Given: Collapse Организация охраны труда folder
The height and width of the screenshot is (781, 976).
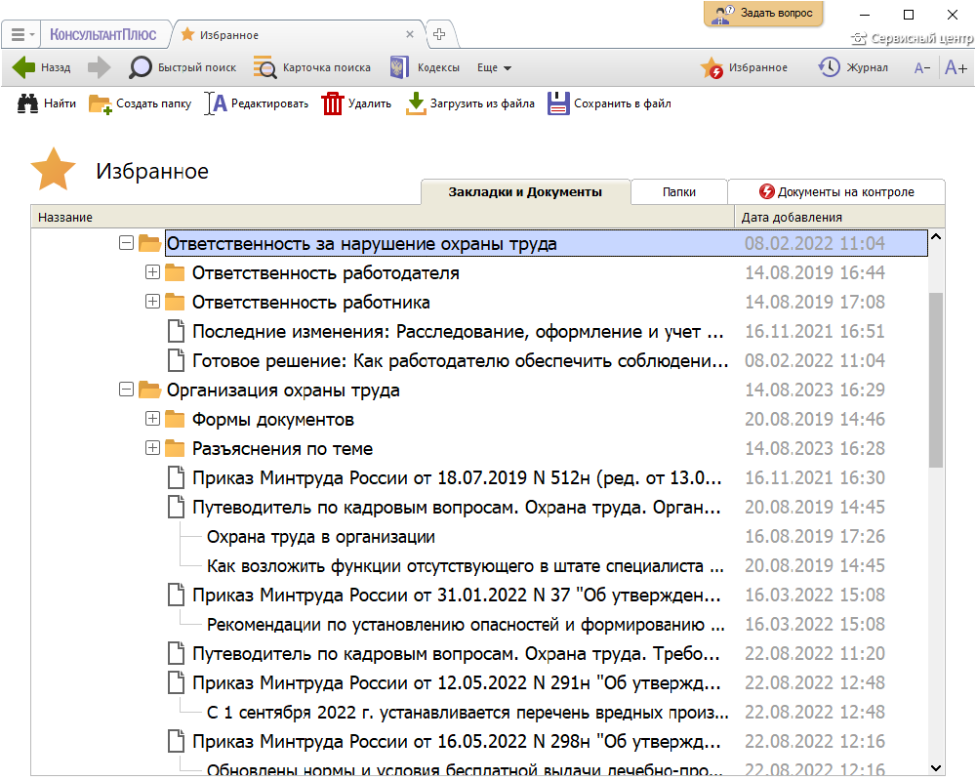Looking at the screenshot, I should (x=126, y=390).
